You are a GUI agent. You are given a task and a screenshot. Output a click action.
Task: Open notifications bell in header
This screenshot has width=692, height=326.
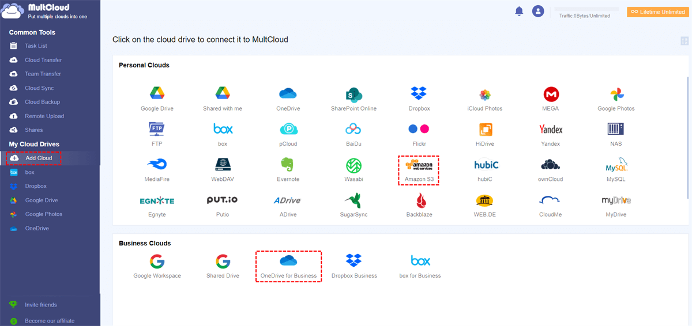click(x=519, y=11)
